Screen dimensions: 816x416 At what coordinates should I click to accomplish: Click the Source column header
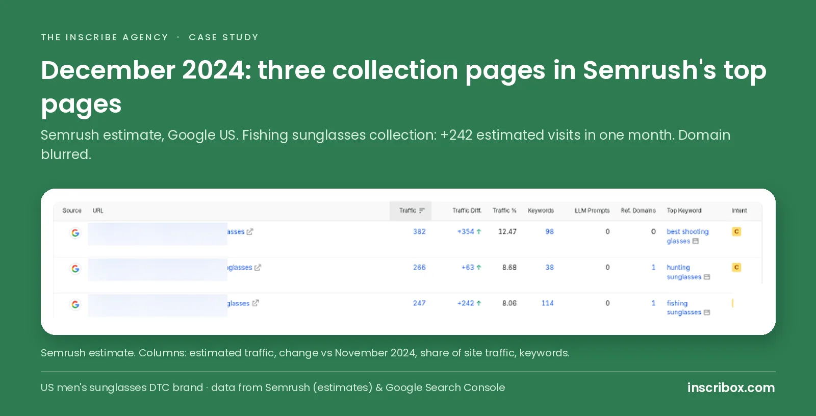click(x=72, y=211)
